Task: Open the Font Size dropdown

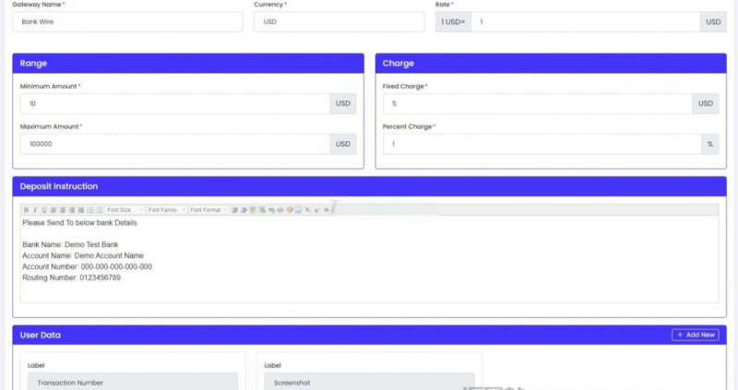Action: pos(125,210)
